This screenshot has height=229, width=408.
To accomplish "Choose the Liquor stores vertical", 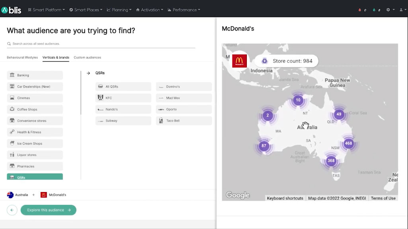I will [35, 155].
